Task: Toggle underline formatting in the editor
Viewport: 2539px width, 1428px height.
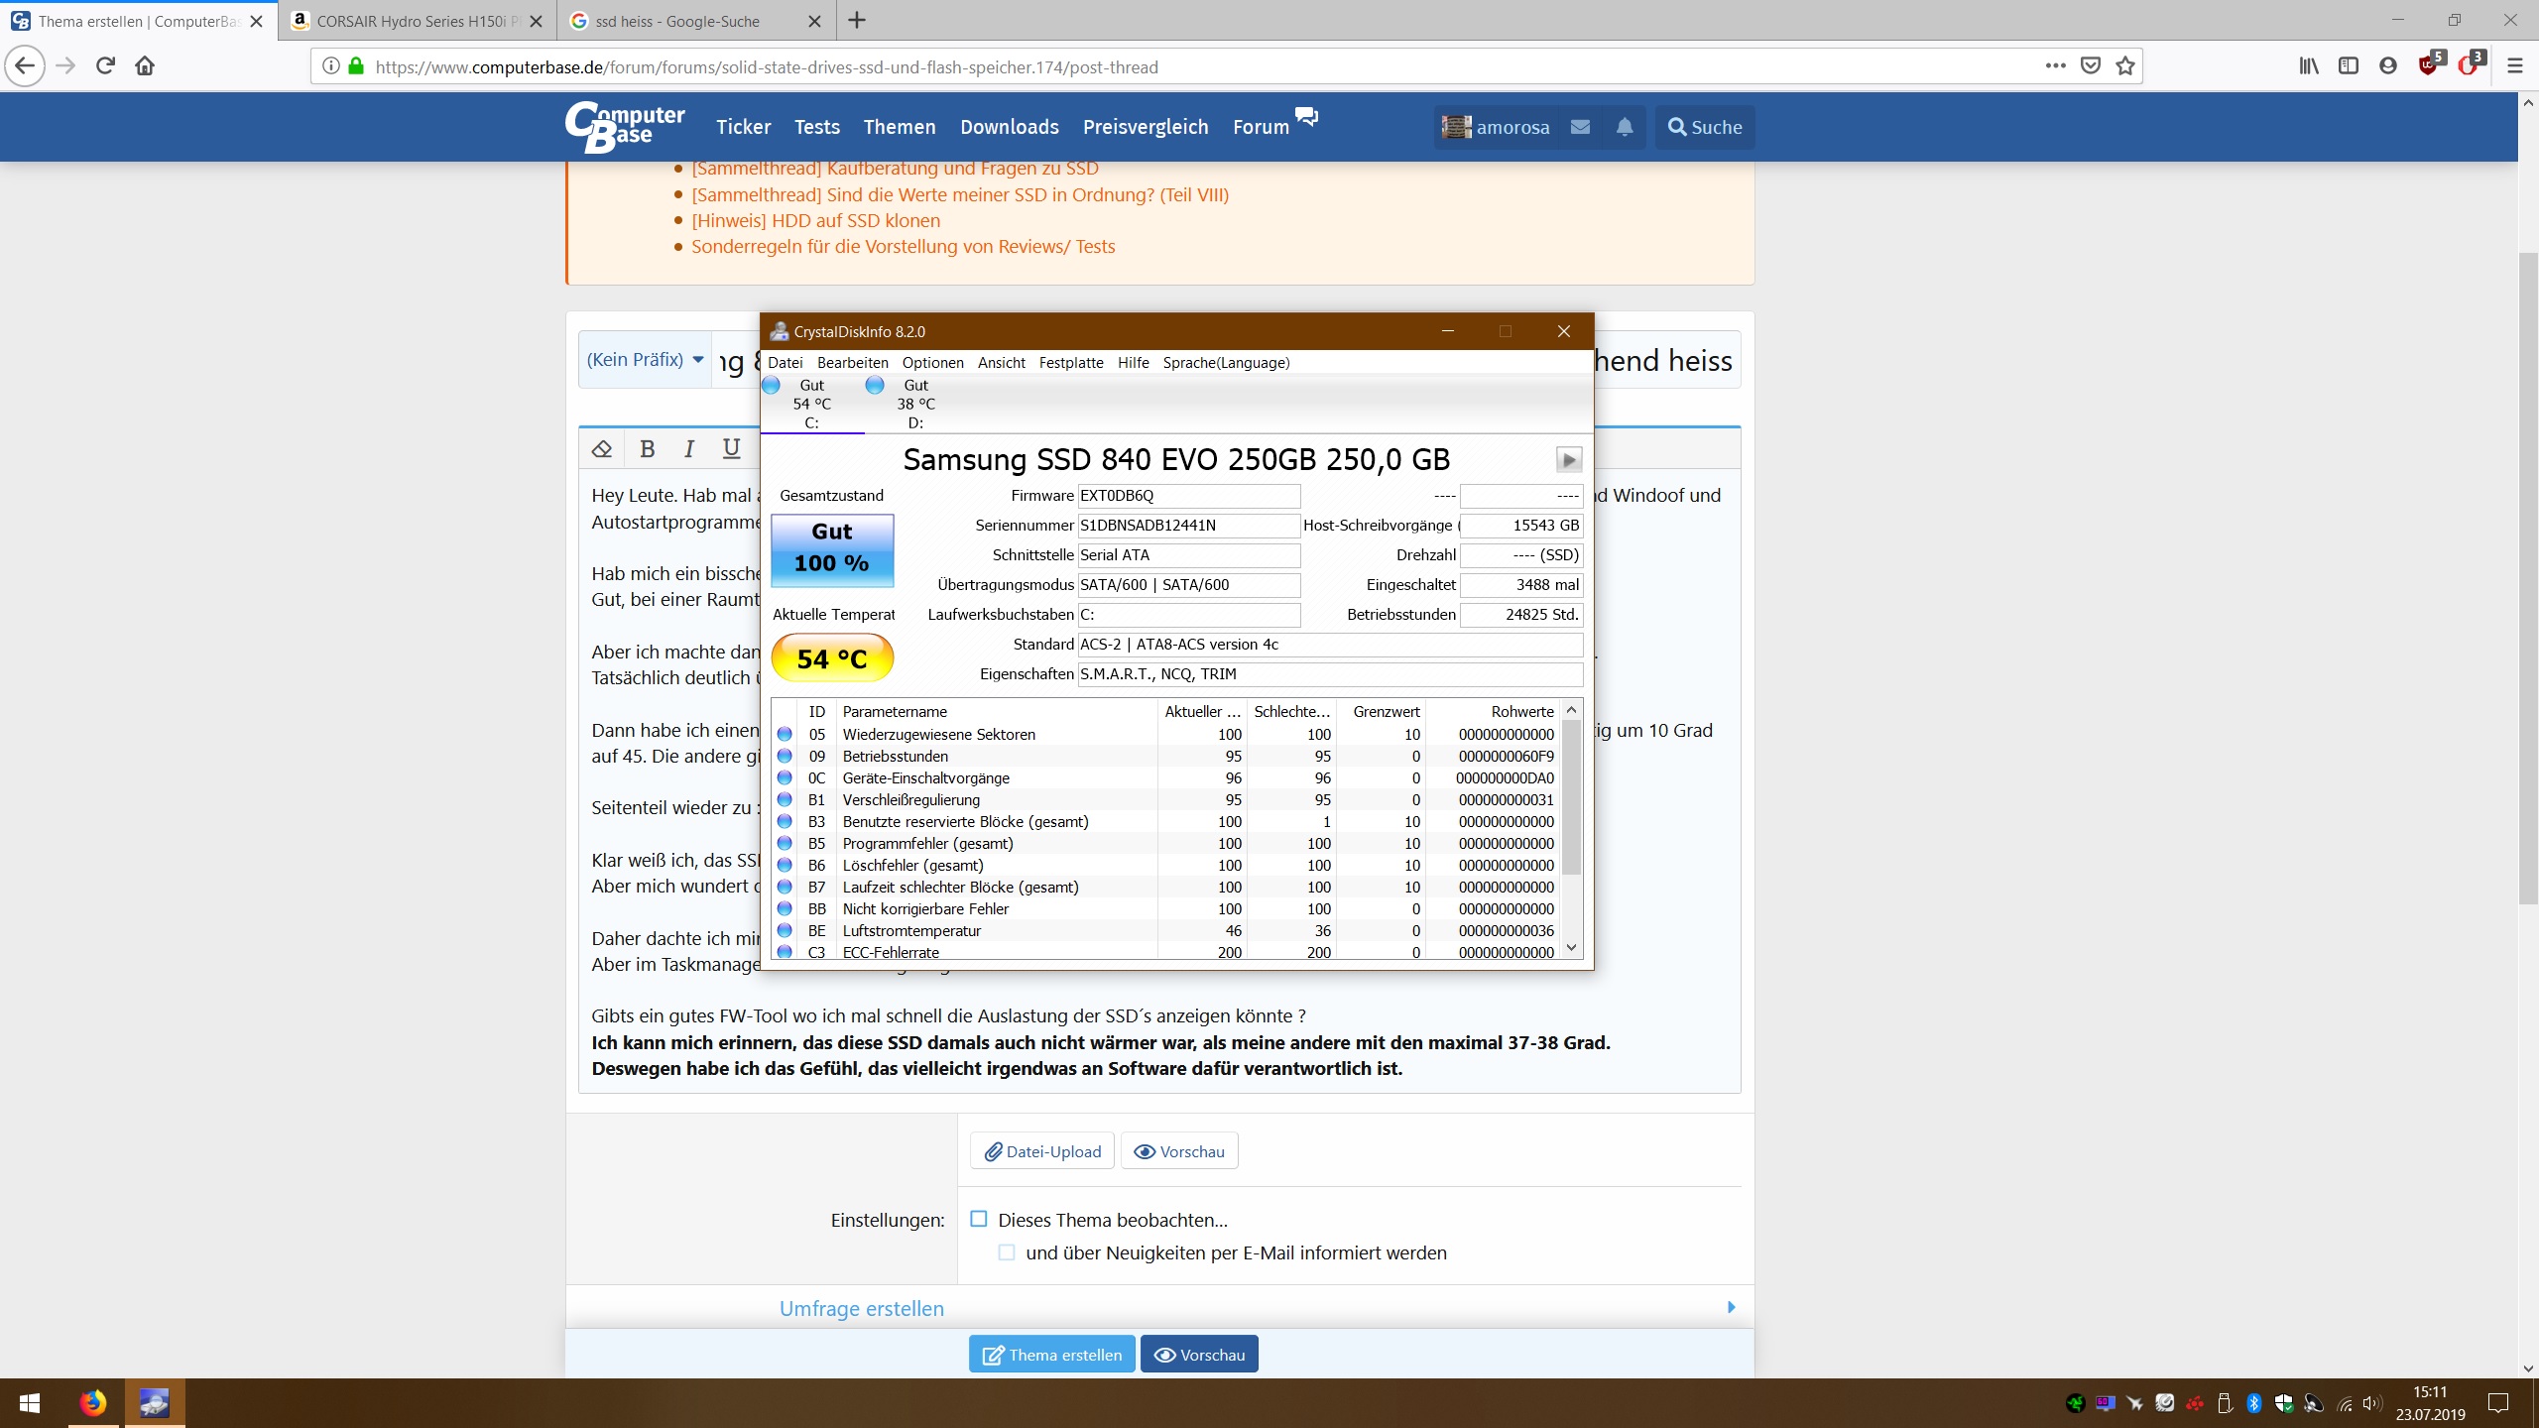Action: point(732,449)
